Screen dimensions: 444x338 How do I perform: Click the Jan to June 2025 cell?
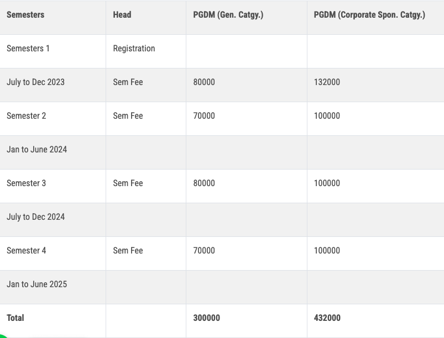pos(36,284)
